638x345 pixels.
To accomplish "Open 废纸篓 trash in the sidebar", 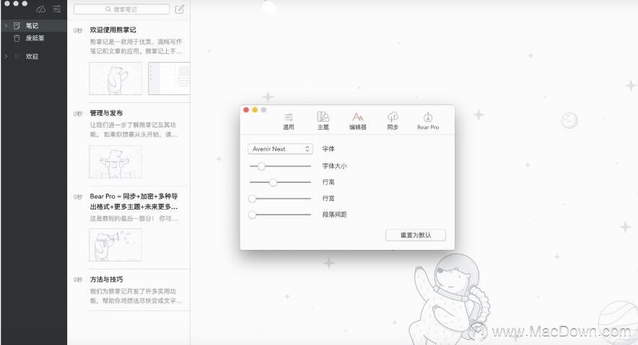I will (34, 38).
